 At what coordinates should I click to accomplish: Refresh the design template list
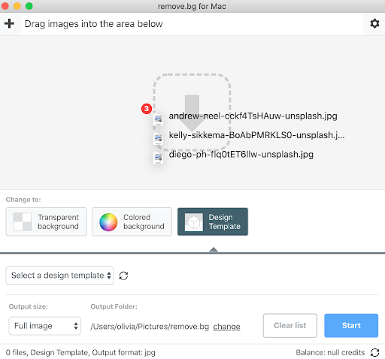(x=123, y=276)
